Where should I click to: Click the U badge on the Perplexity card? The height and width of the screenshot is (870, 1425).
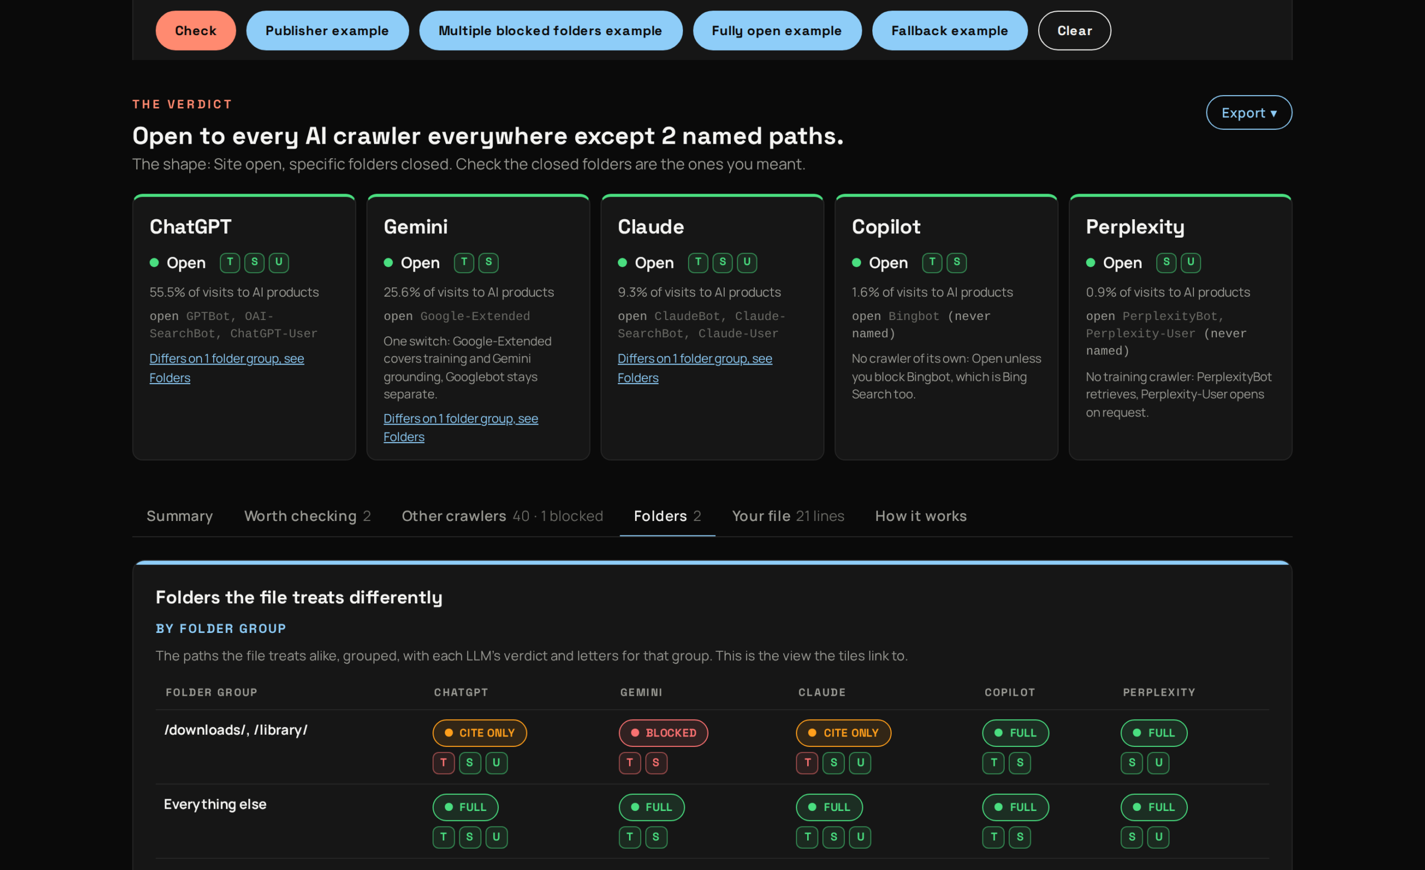[1191, 263]
